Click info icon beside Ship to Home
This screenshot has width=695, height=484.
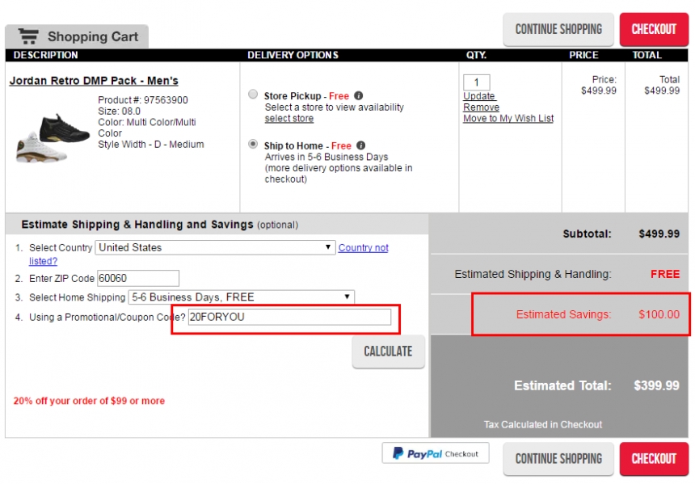[x=360, y=145]
